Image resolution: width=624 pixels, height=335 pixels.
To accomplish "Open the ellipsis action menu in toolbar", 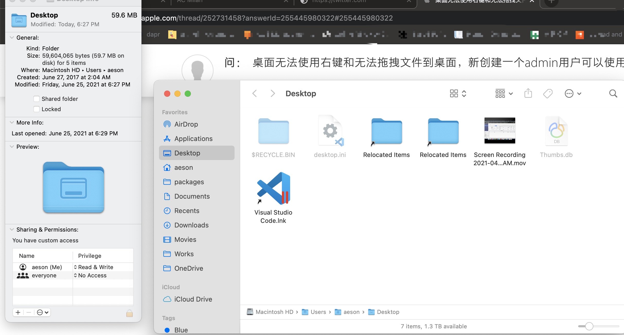I will (573, 93).
